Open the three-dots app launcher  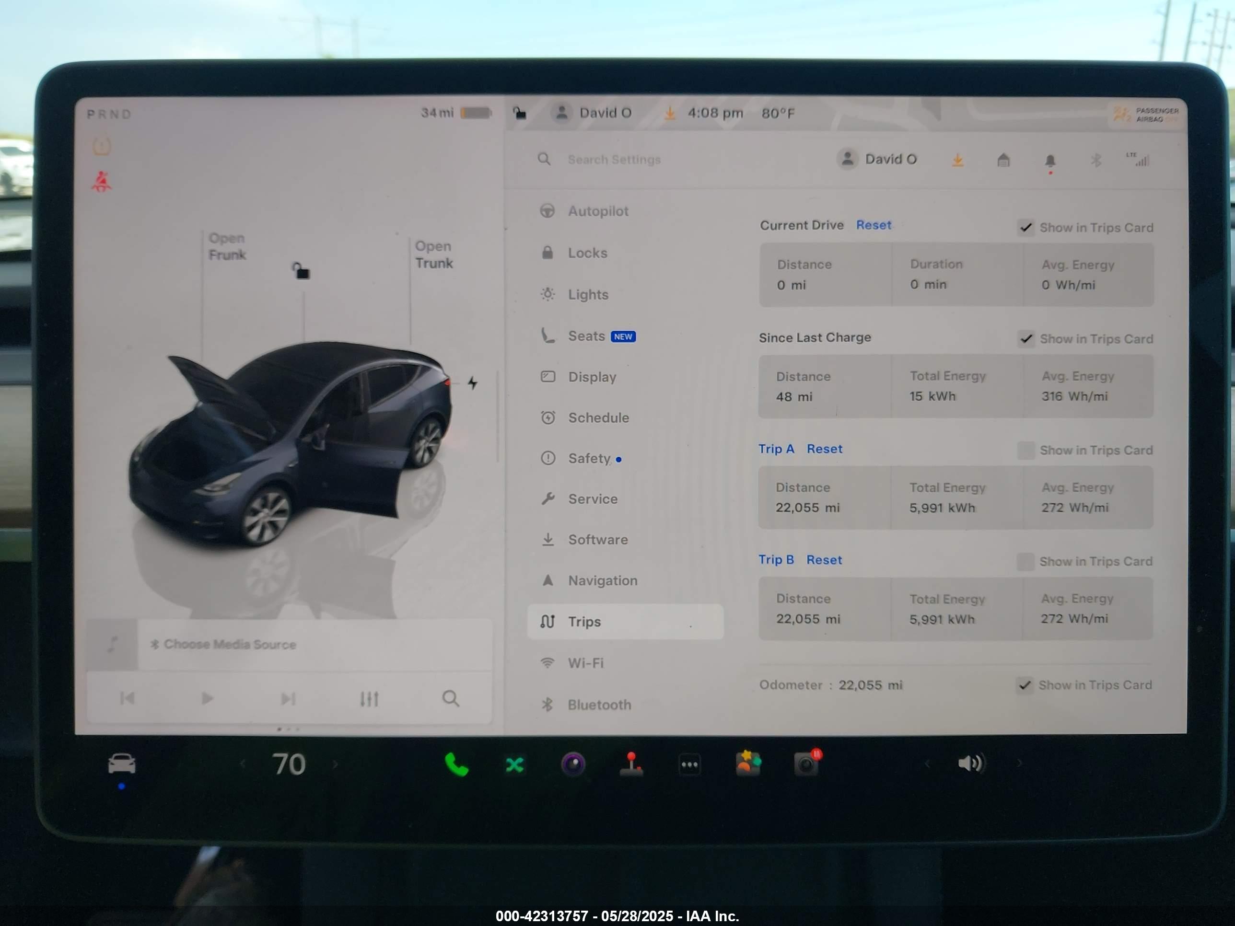point(690,764)
